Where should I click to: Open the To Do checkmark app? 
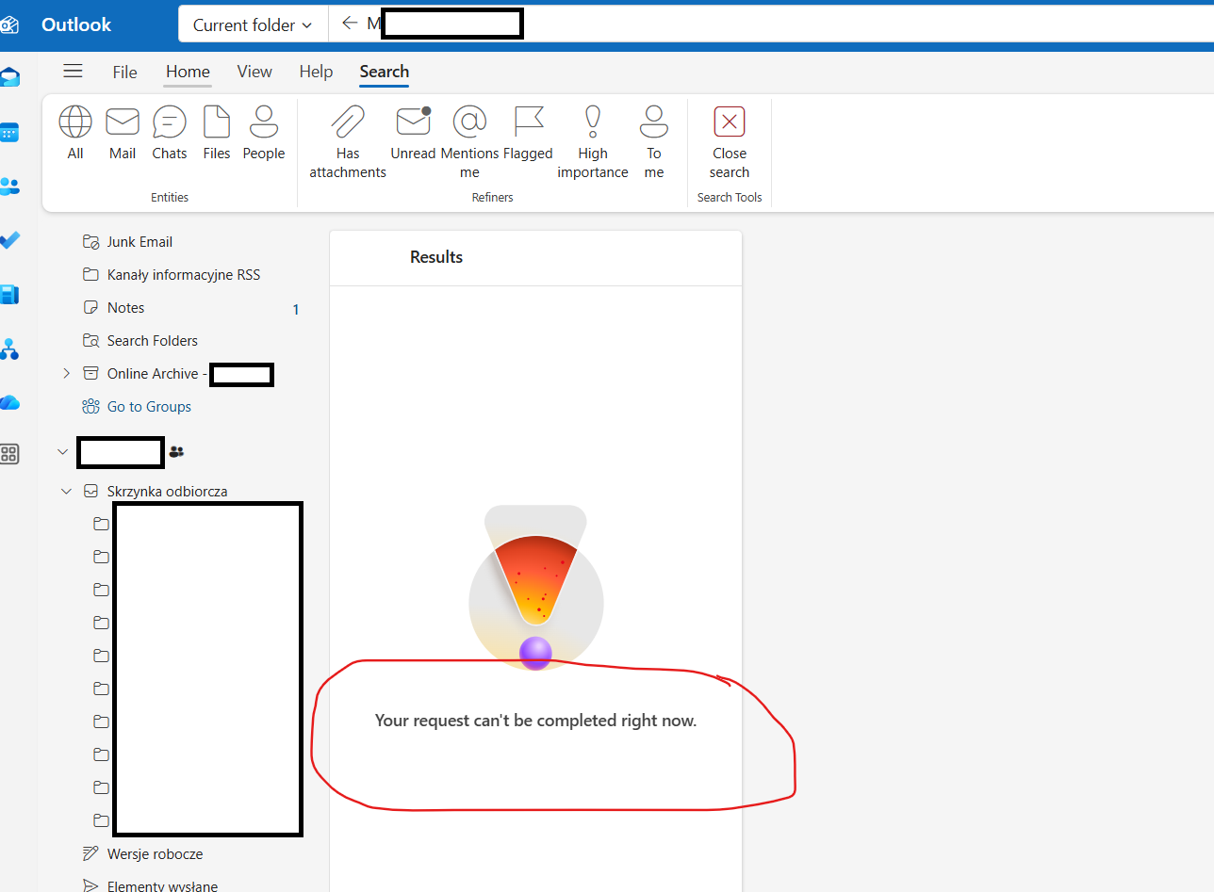(x=10, y=240)
